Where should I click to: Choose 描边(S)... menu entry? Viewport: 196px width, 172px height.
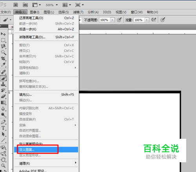coord(46,100)
